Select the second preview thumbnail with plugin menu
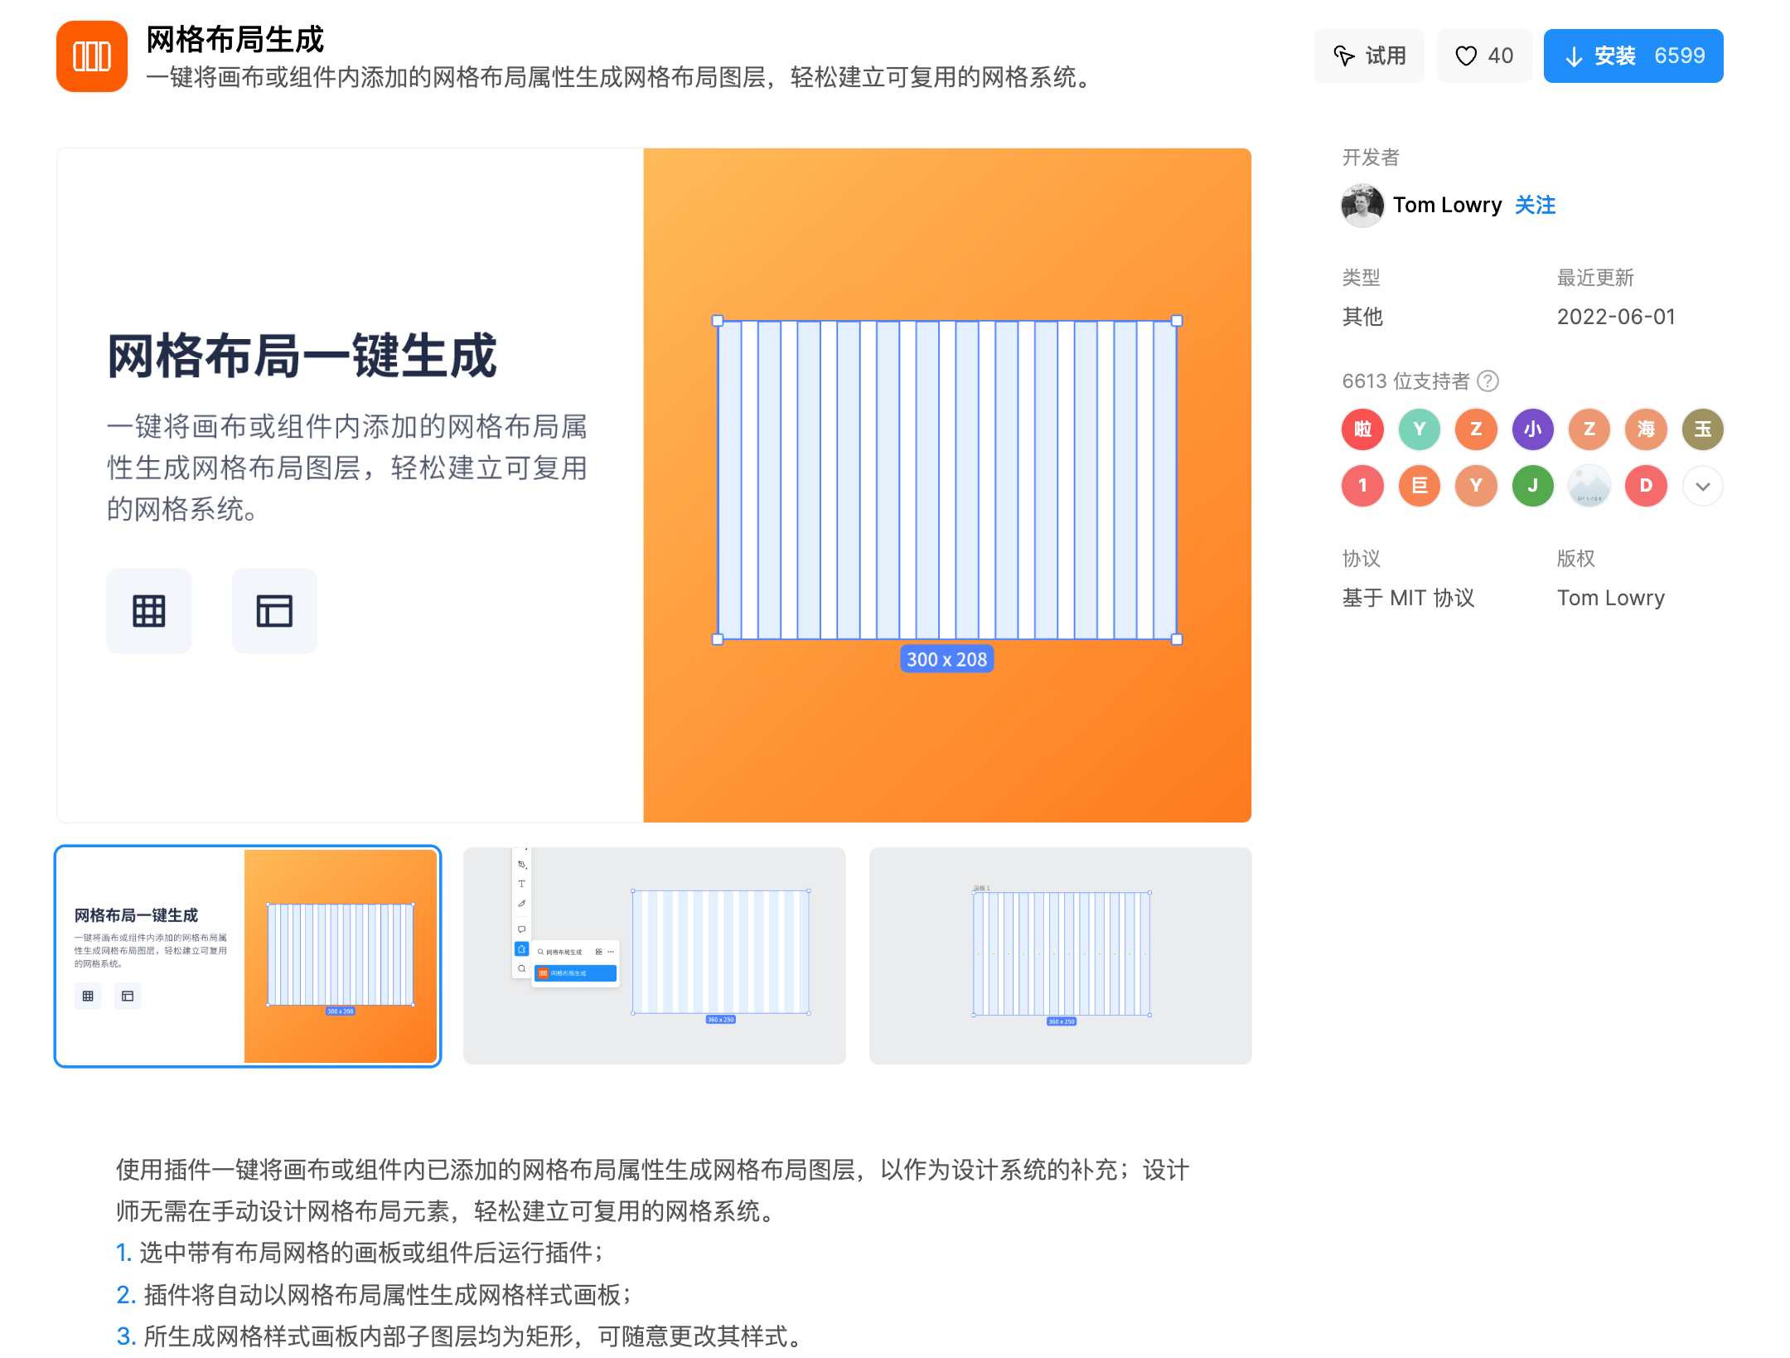1790x1358 pixels. click(654, 956)
